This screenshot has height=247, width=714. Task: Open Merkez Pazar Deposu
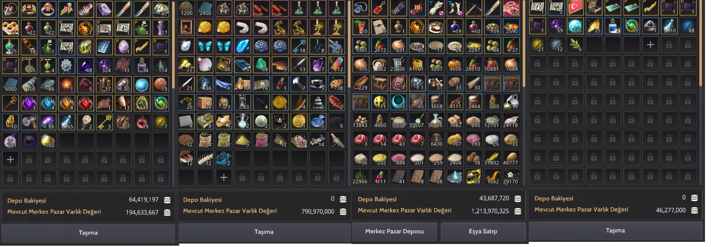395,232
